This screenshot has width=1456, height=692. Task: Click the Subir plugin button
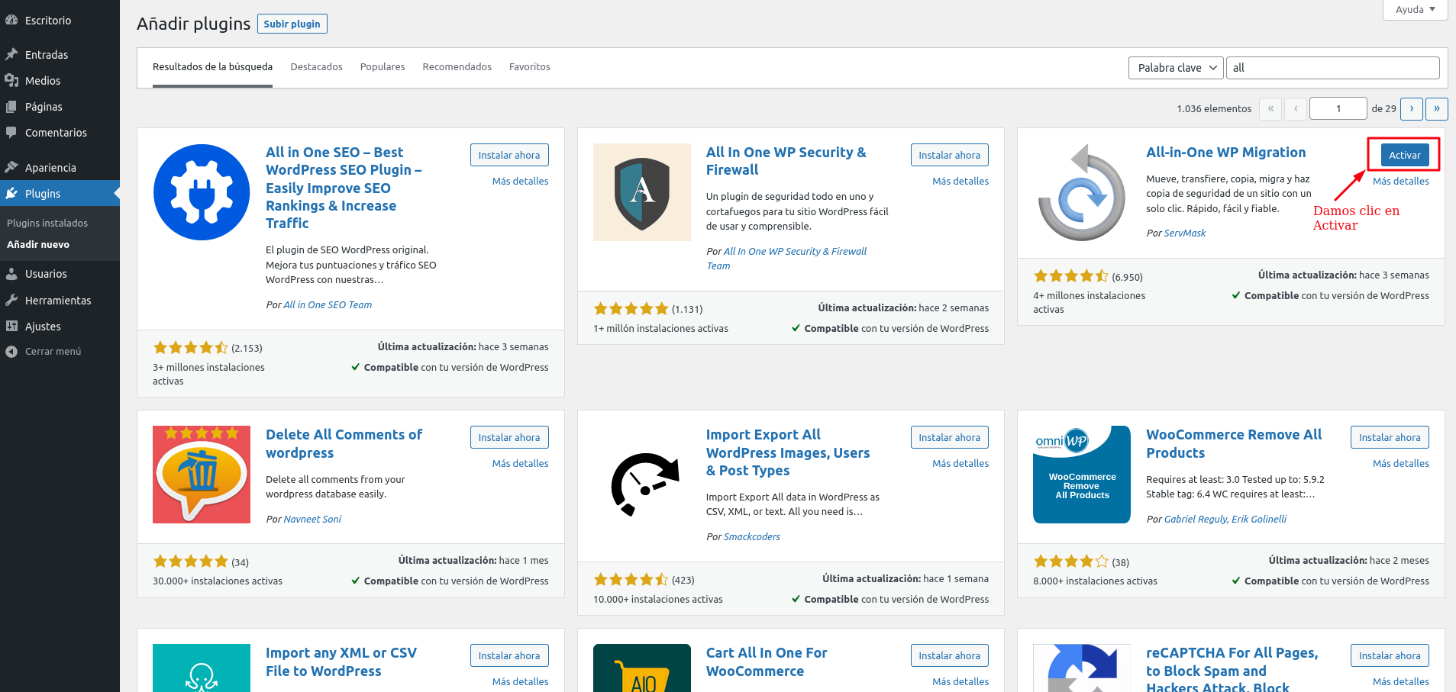tap(292, 24)
